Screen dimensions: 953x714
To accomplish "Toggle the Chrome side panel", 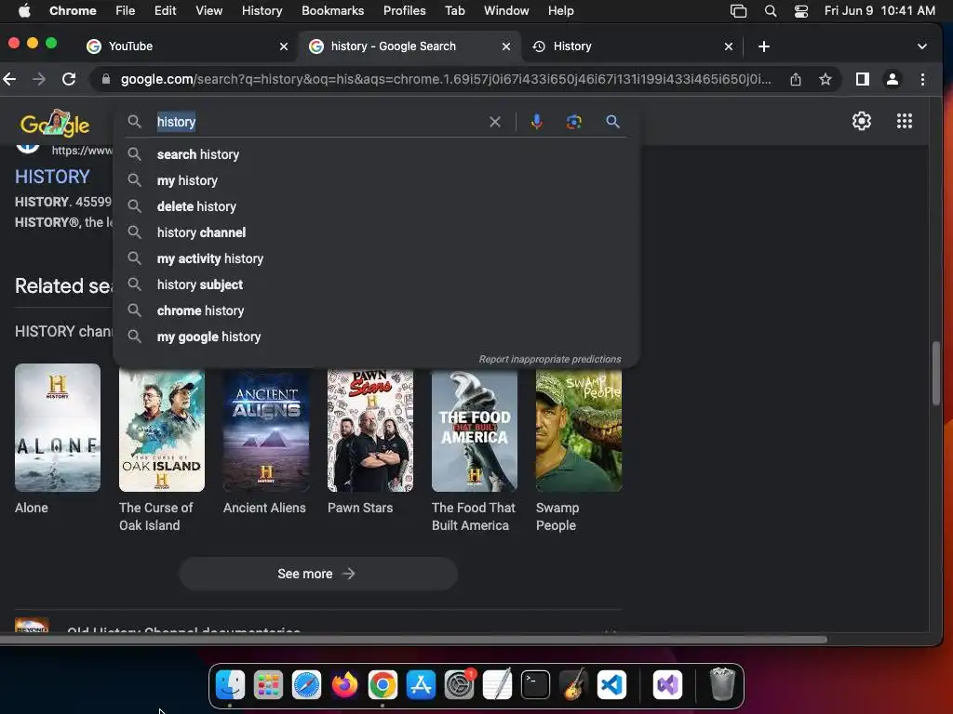I will tap(862, 79).
